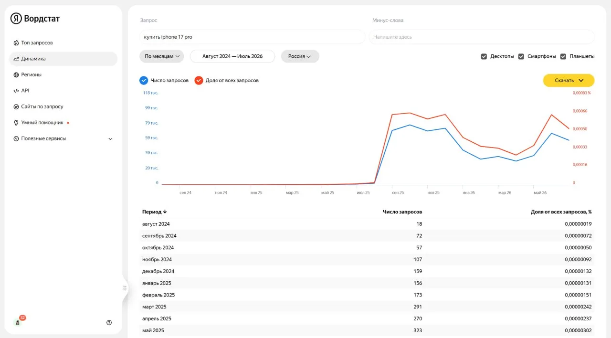611x338 pixels.
Task: Select the Динамика menu item
Action: pyautogui.click(x=63, y=59)
